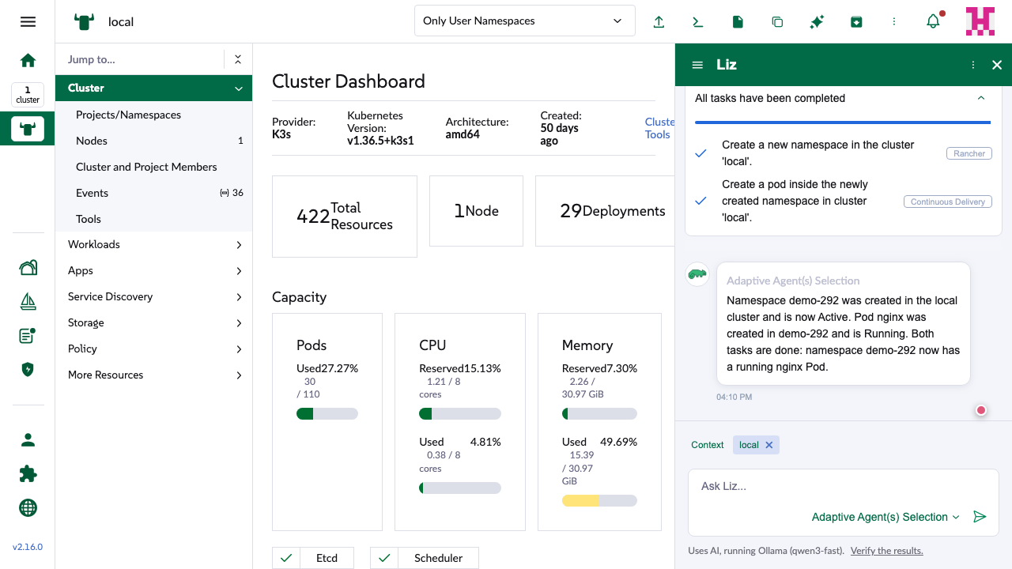Open Adaptive Agent(s) Selection dropdown
Image resolution: width=1012 pixels, height=569 pixels.
pyautogui.click(x=885, y=517)
